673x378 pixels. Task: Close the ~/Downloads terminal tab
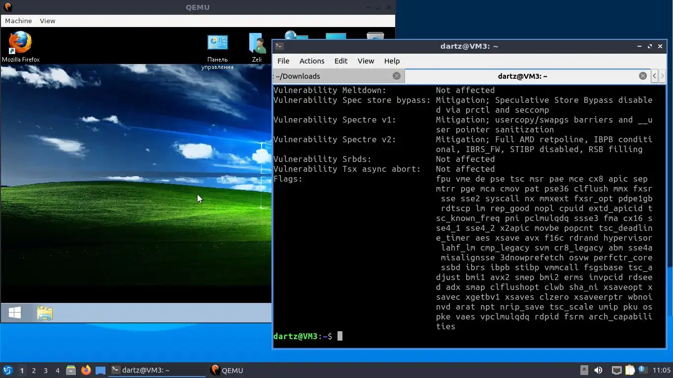(397, 76)
